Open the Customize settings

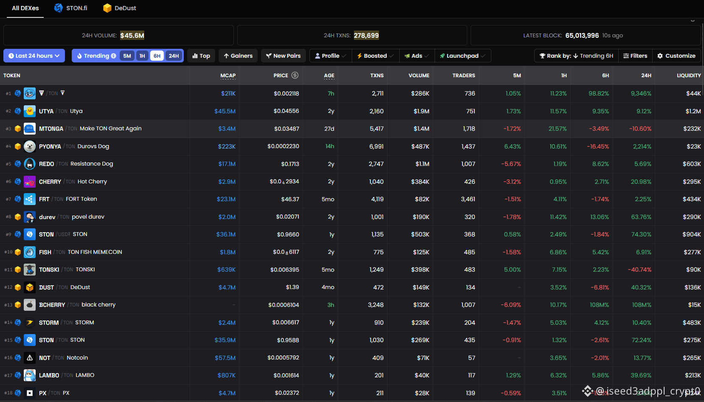[676, 56]
